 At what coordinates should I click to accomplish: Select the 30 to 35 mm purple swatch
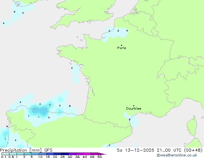(72, 154)
